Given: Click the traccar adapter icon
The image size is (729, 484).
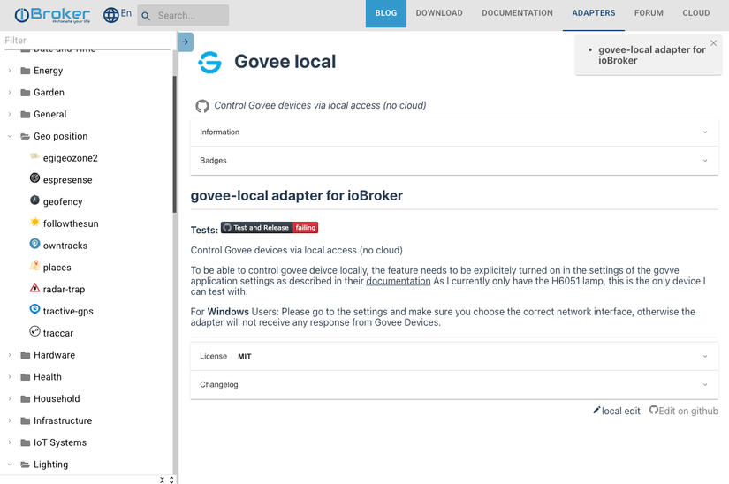Looking at the screenshot, I should (x=34, y=331).
